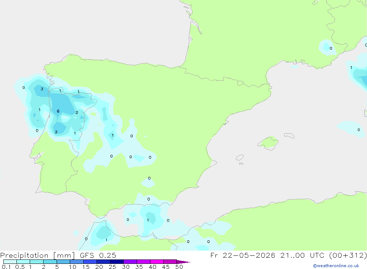
Task: Pick the legend swatch between 0.5 and 1
Action: pyautogui.click(x=23, y=262)
